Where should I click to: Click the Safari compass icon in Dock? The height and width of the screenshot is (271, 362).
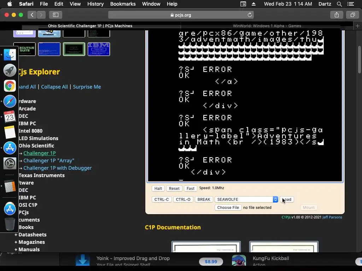coord(10,101)
